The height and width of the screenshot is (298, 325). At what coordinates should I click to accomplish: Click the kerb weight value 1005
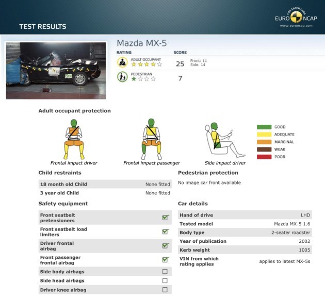(304, 250)
